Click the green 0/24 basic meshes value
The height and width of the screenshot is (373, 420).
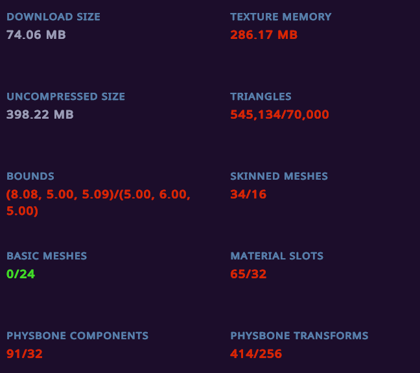pos(21,274)
